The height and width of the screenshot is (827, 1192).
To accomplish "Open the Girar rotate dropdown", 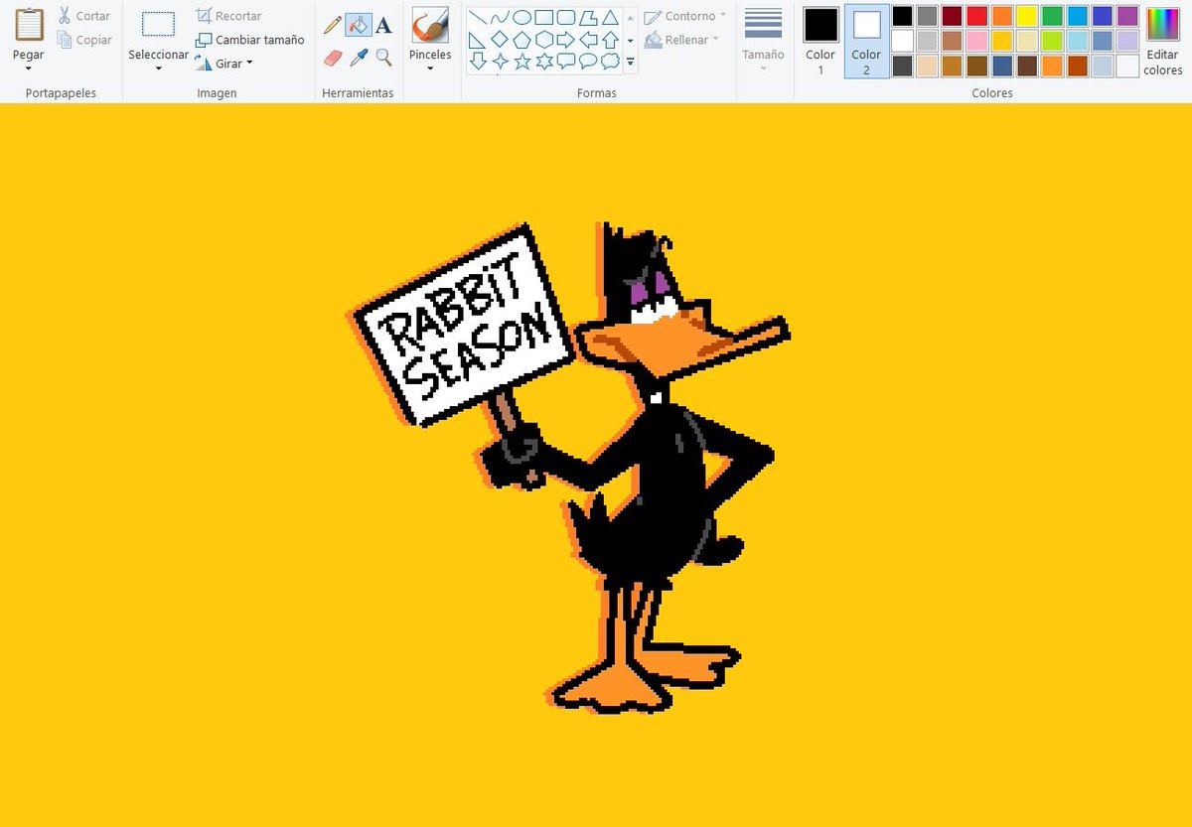I will [248, 64].
